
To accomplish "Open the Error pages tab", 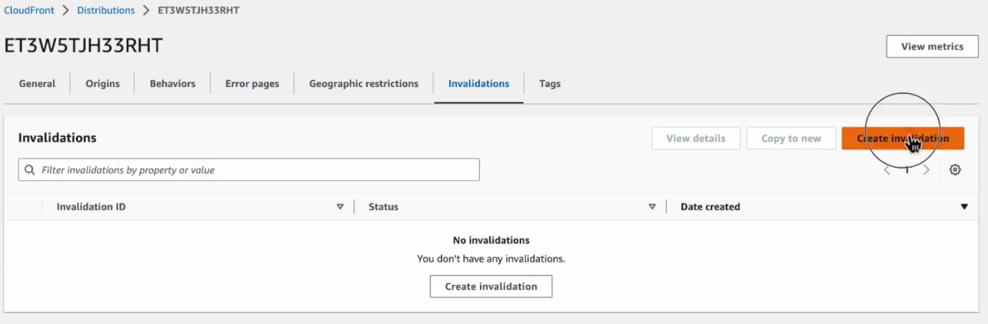I will tap(252, 83).
